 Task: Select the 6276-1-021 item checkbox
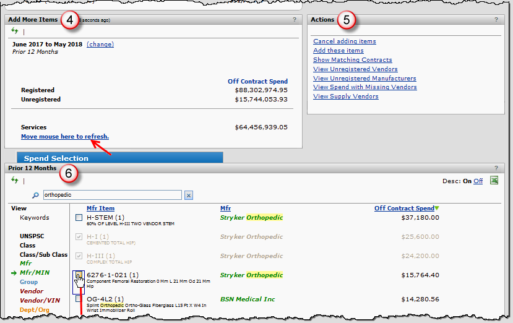pos(79,276)
